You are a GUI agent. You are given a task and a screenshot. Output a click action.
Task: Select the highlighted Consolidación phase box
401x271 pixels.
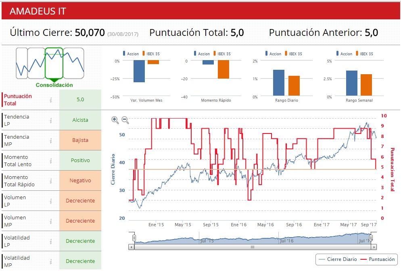tap(54, 63)
